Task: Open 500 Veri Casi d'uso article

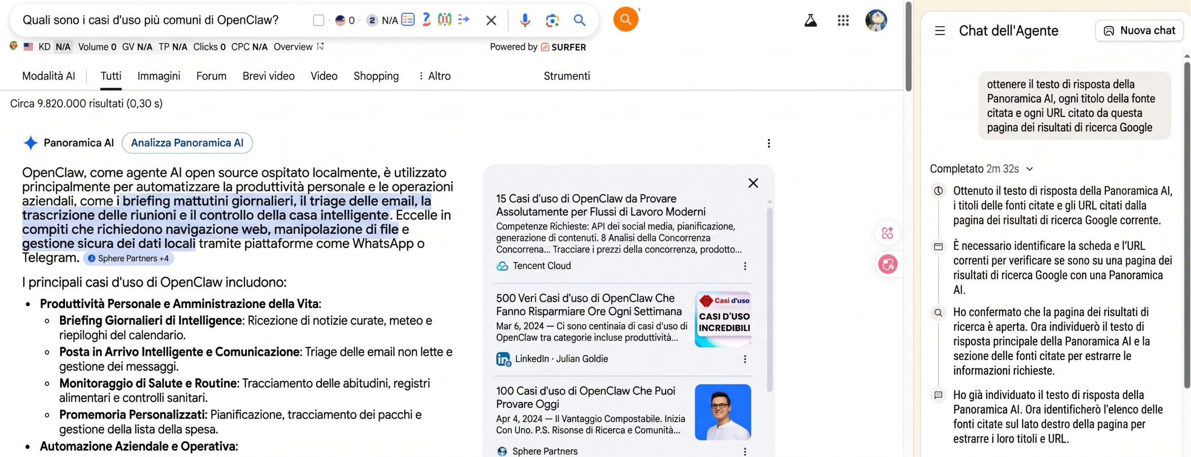Action: (589, 305)
